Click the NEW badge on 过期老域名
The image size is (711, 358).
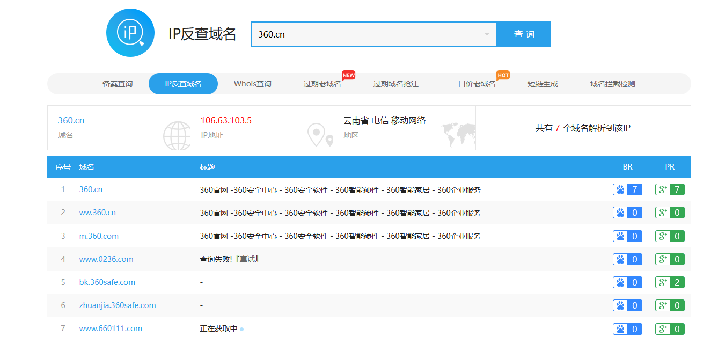(349, 75)
